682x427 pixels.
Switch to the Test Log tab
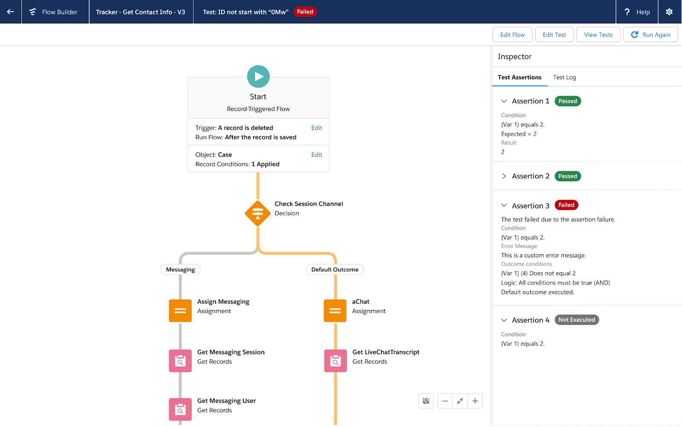tap(565, 77)
